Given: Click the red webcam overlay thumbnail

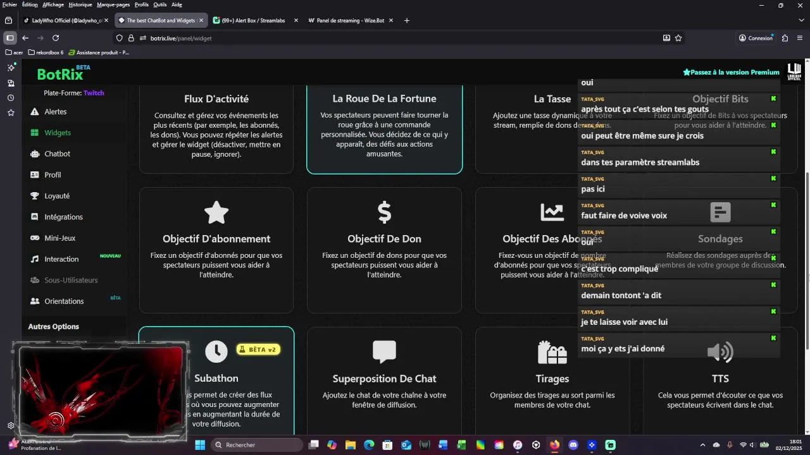Looking at the screenshot, I should click(x=101, y=392).
